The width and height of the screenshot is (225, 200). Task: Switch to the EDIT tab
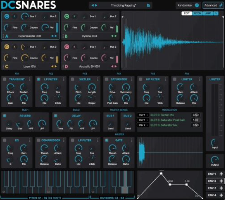pyautogui.click(x=187, y=13)
